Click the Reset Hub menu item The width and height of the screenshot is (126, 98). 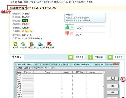click(49, 68)
